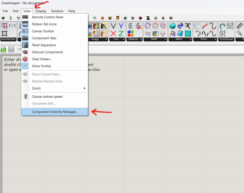Switch to the black hexagon ribbon tab

pos(3,18)
